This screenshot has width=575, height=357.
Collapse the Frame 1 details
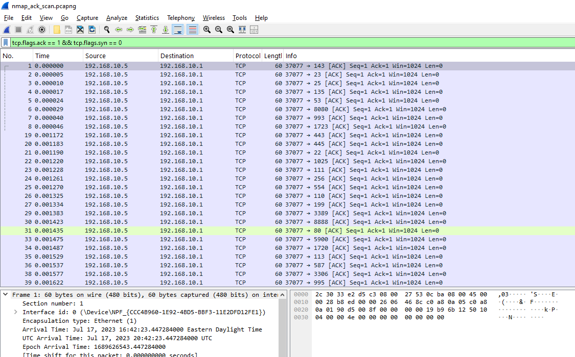point(5,294)
